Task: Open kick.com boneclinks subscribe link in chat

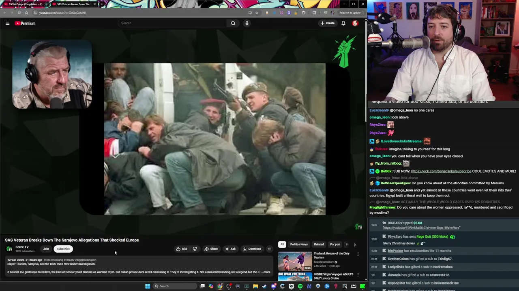Action: (x=441, y=171)
